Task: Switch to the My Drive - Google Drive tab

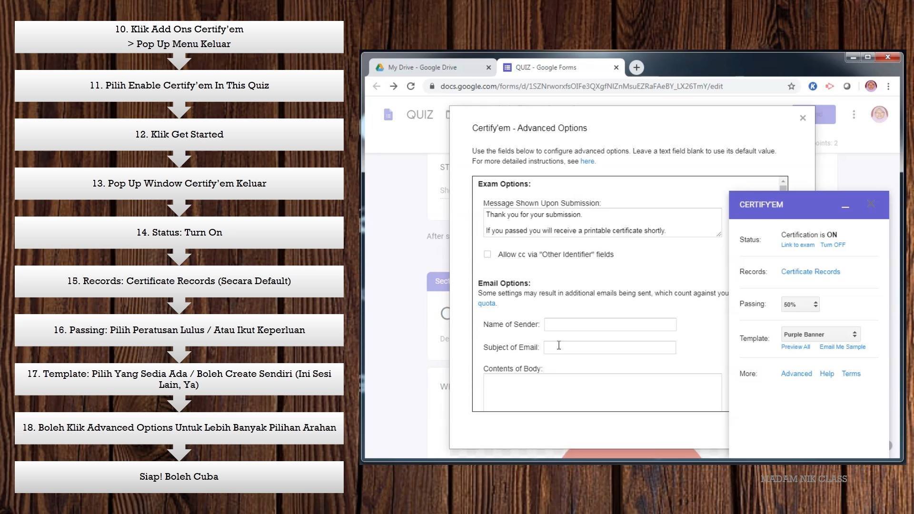Action: tap(433, 68)
